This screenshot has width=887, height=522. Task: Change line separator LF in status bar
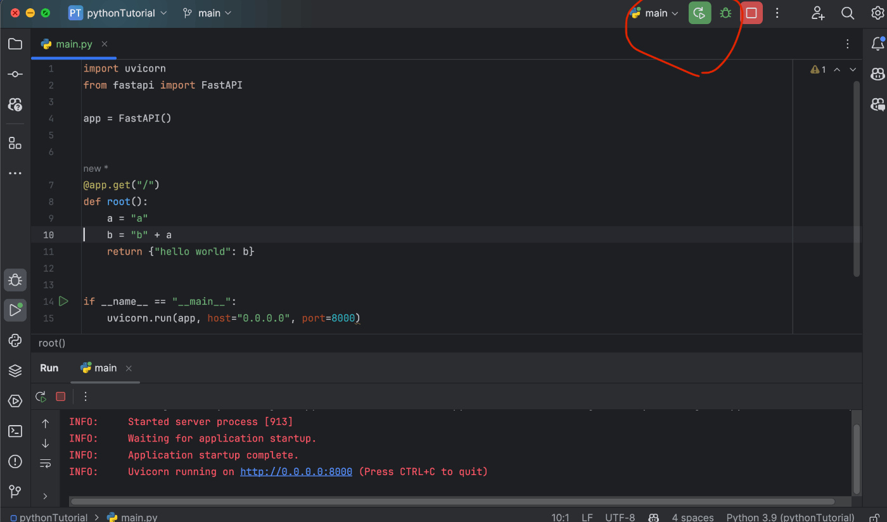click(x=587, y=517)
